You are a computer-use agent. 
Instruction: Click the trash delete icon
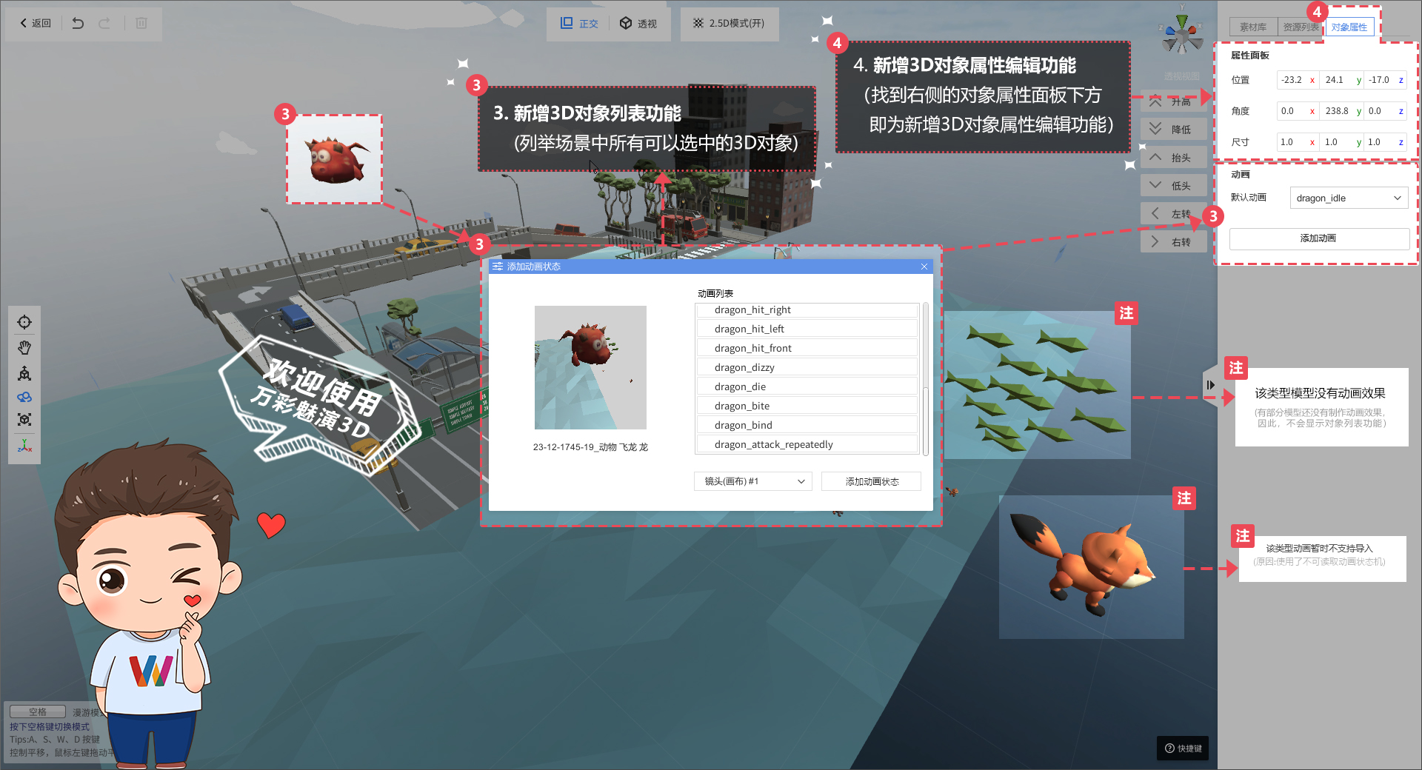(x=141, y=23)
